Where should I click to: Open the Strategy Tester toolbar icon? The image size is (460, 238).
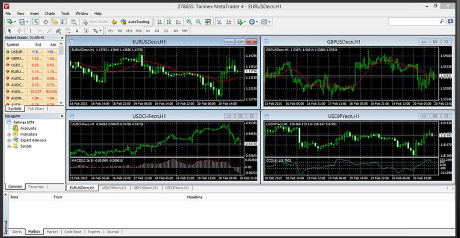coord(74,22)
